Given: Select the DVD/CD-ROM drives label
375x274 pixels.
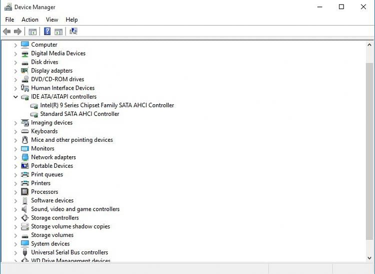Looking at the screenshot, I should (57, 79).
